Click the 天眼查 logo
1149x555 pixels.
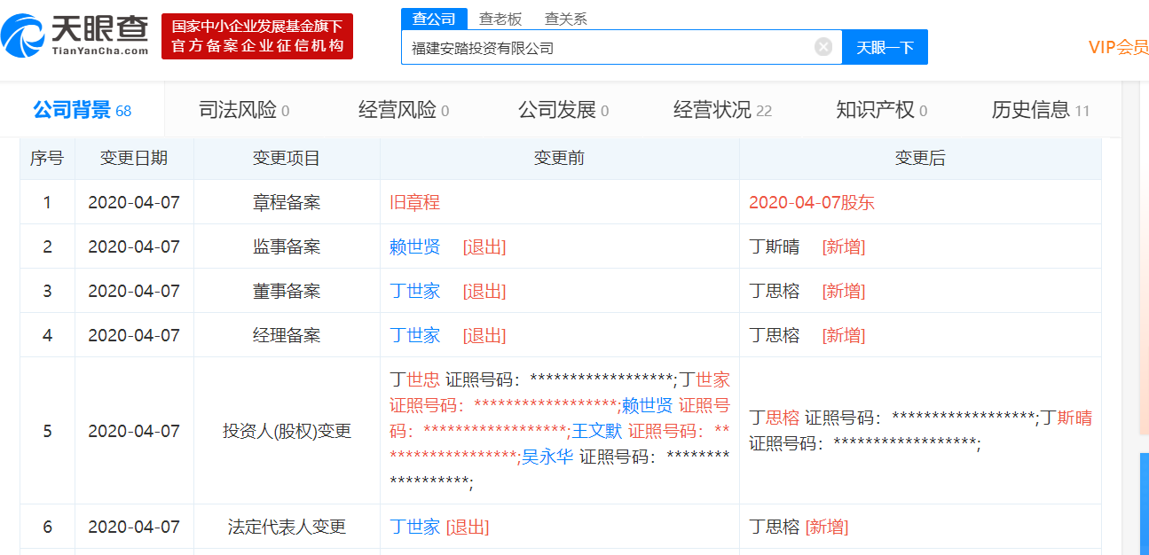point(75,35)
